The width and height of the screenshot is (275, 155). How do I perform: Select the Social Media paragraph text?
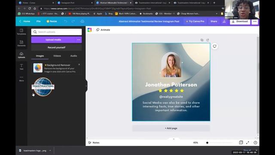171,106
